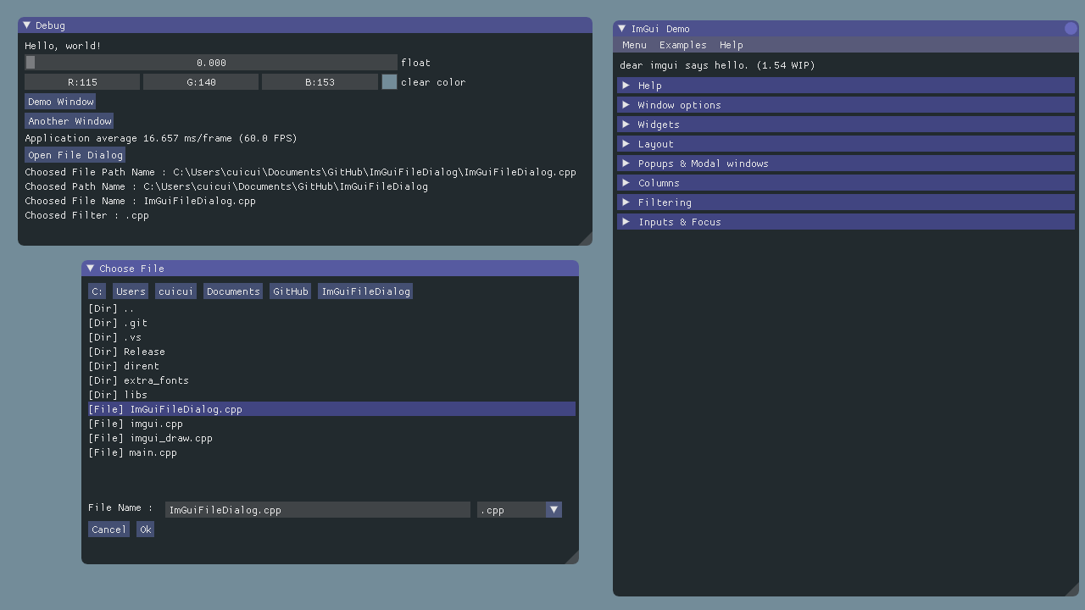Collapse the Debug window with its title triangle
The height and width of the screenshot is (610, 1085).
coord(27,25)
